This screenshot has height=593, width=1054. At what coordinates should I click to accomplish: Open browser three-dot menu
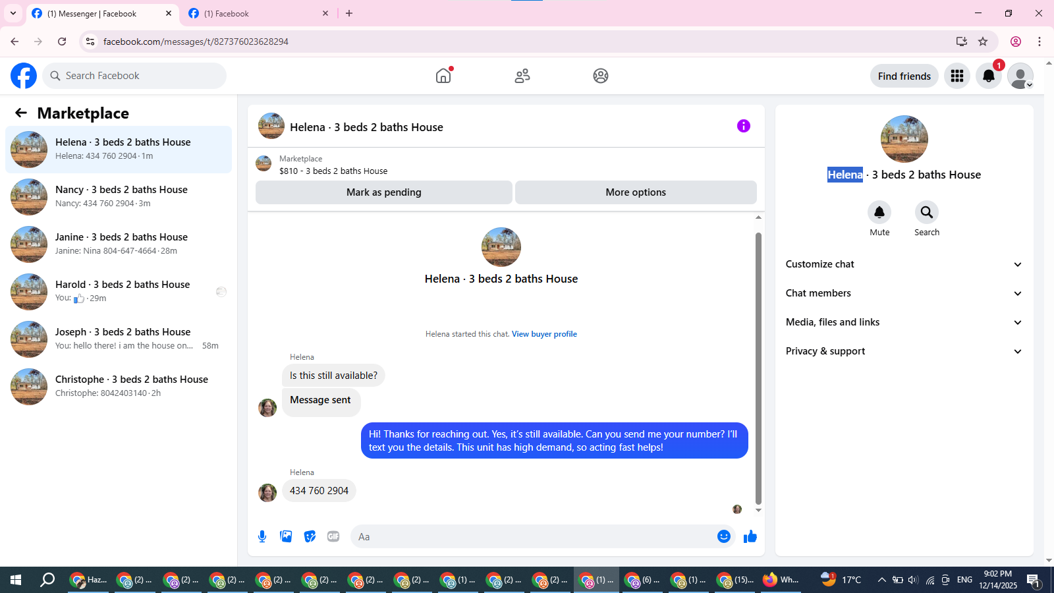1040,42
